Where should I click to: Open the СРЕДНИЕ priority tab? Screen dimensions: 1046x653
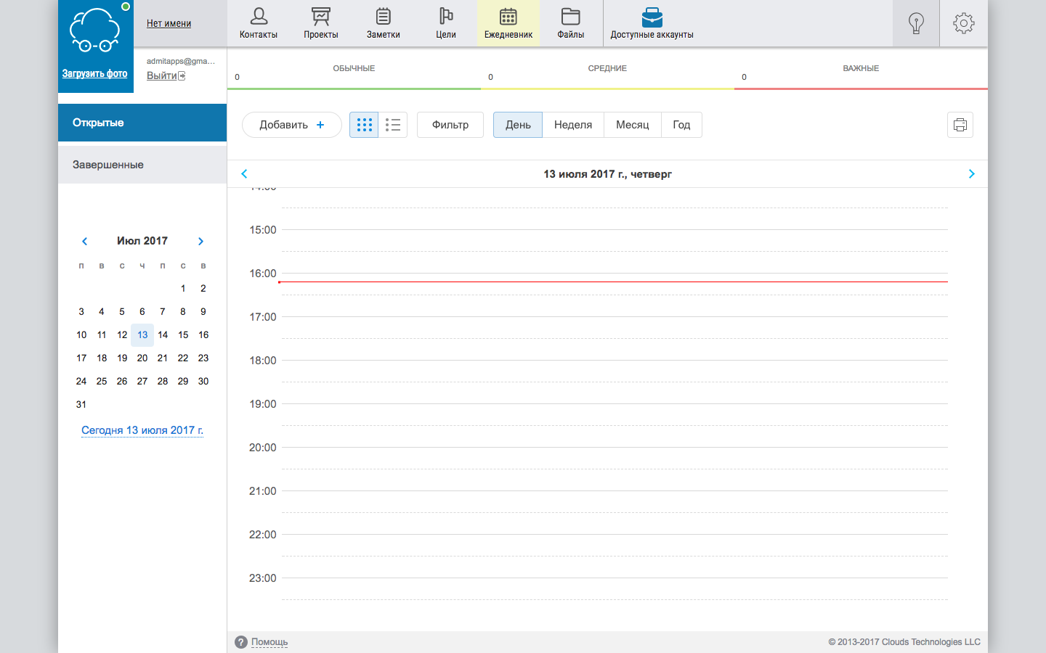pyautogui.click(x=607, y=67)
